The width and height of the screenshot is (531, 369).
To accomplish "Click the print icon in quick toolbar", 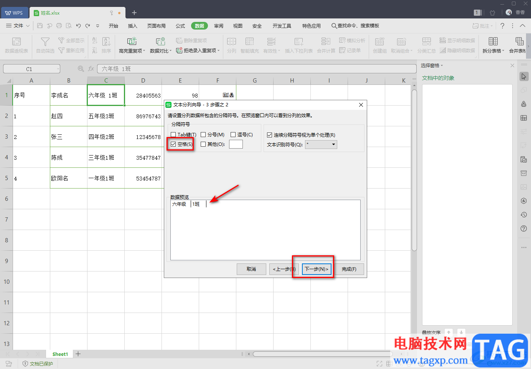I will click(59, 26).
